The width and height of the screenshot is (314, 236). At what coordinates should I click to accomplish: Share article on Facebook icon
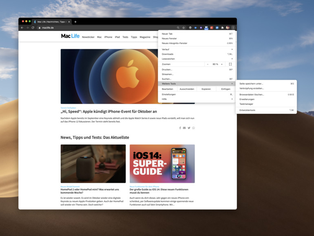click(180, 128)
